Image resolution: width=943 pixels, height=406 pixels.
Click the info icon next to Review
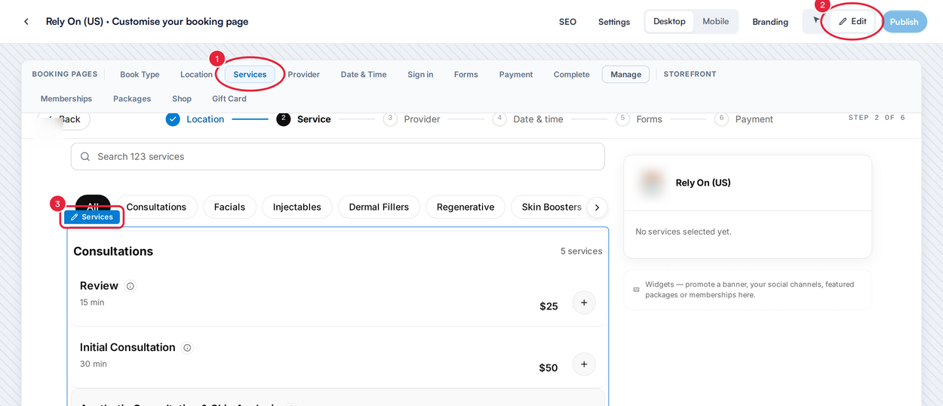pyautogui.click(x=131, y=286)
